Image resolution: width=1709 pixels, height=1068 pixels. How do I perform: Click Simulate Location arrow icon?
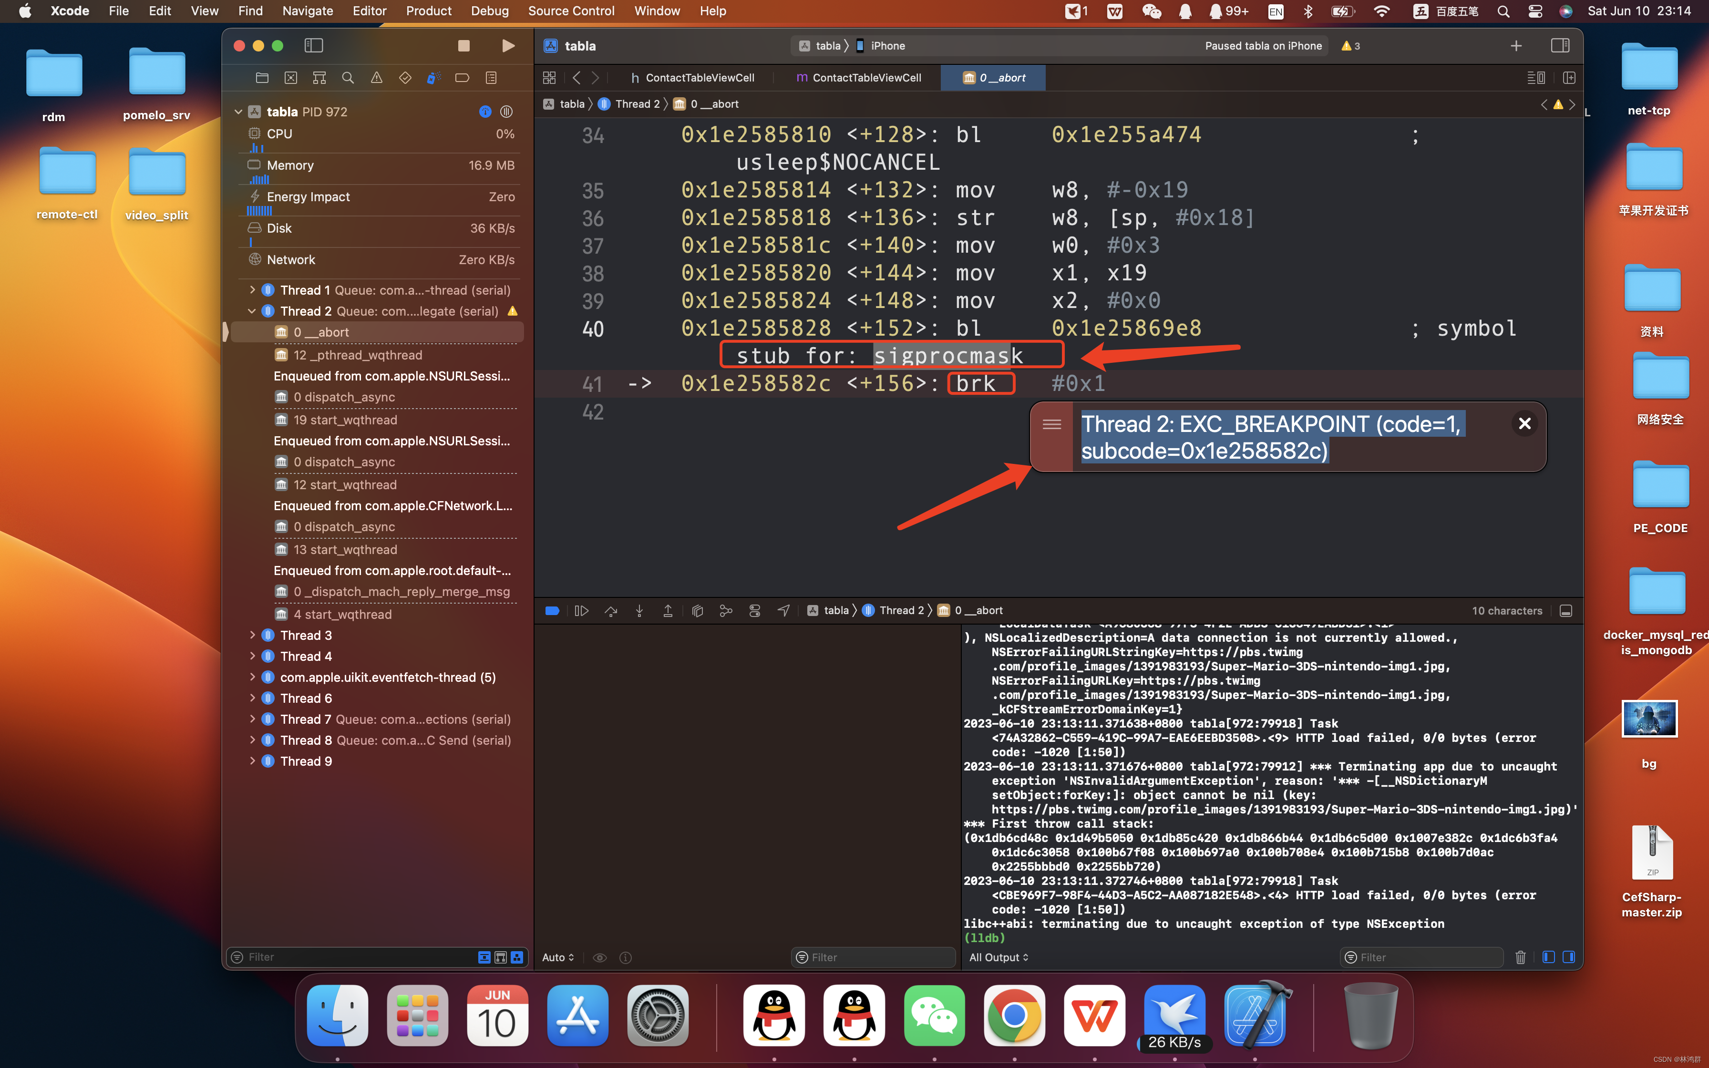783,611
